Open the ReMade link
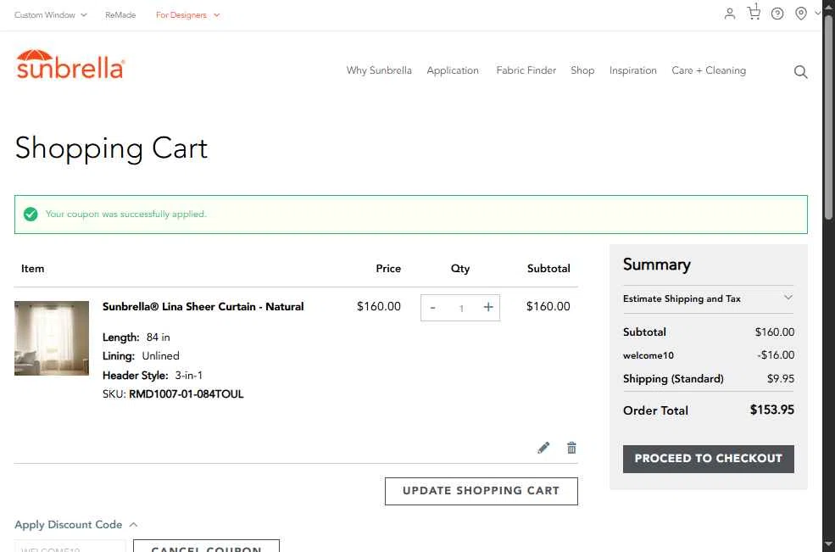This screenshot has width=835, height=552. (x=120, y=15)
